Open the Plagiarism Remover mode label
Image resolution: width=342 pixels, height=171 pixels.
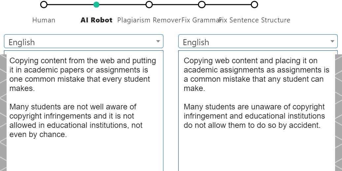(x=149, y=20)
